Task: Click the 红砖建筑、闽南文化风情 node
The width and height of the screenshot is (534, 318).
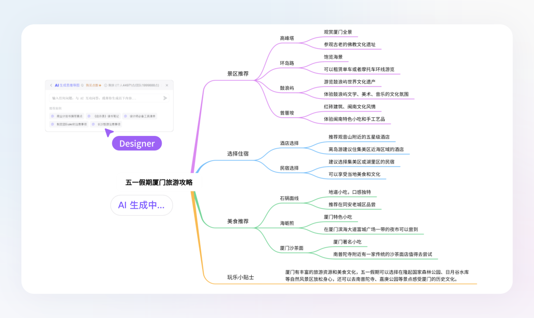Action: (x=350, y=106)
